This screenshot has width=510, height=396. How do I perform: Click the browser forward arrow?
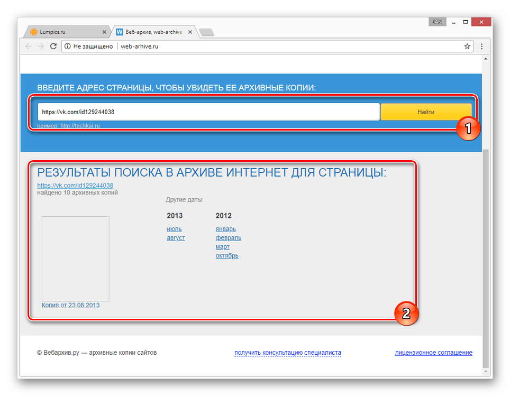[x=41, y=47]
